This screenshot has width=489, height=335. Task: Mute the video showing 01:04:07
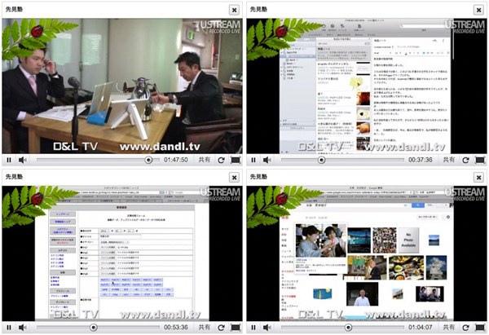[x=267, y=327]
